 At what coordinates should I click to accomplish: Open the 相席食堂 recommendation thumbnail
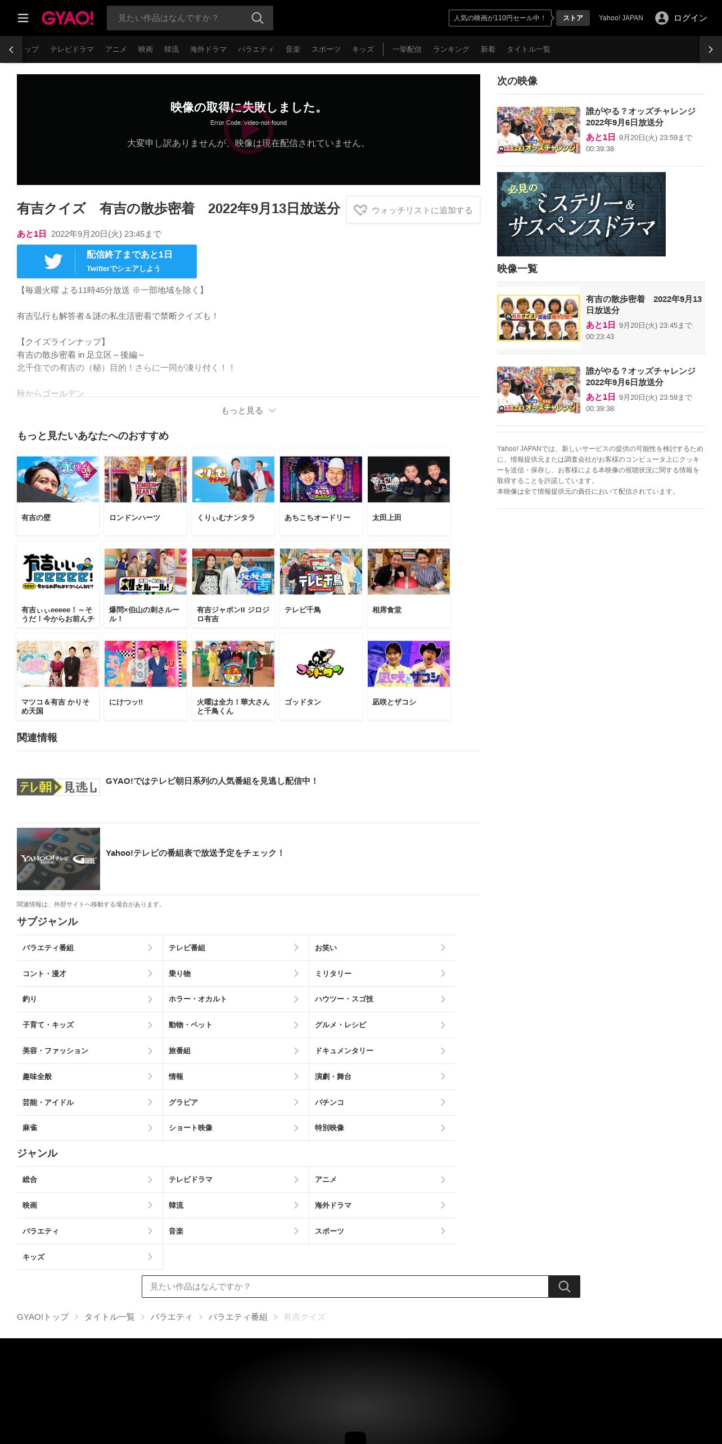point(409,571)
